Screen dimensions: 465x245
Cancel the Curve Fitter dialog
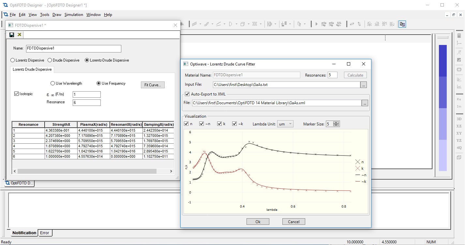point(293,222)
